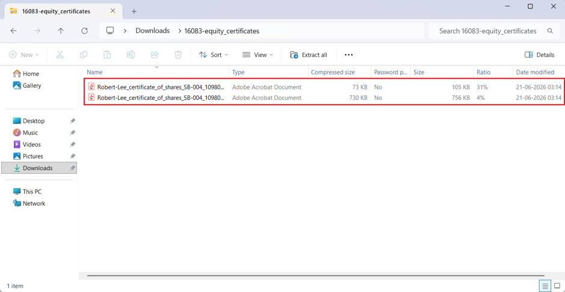Unpin Downloads from quick access

pyautogui.click(x=72, y=168)
